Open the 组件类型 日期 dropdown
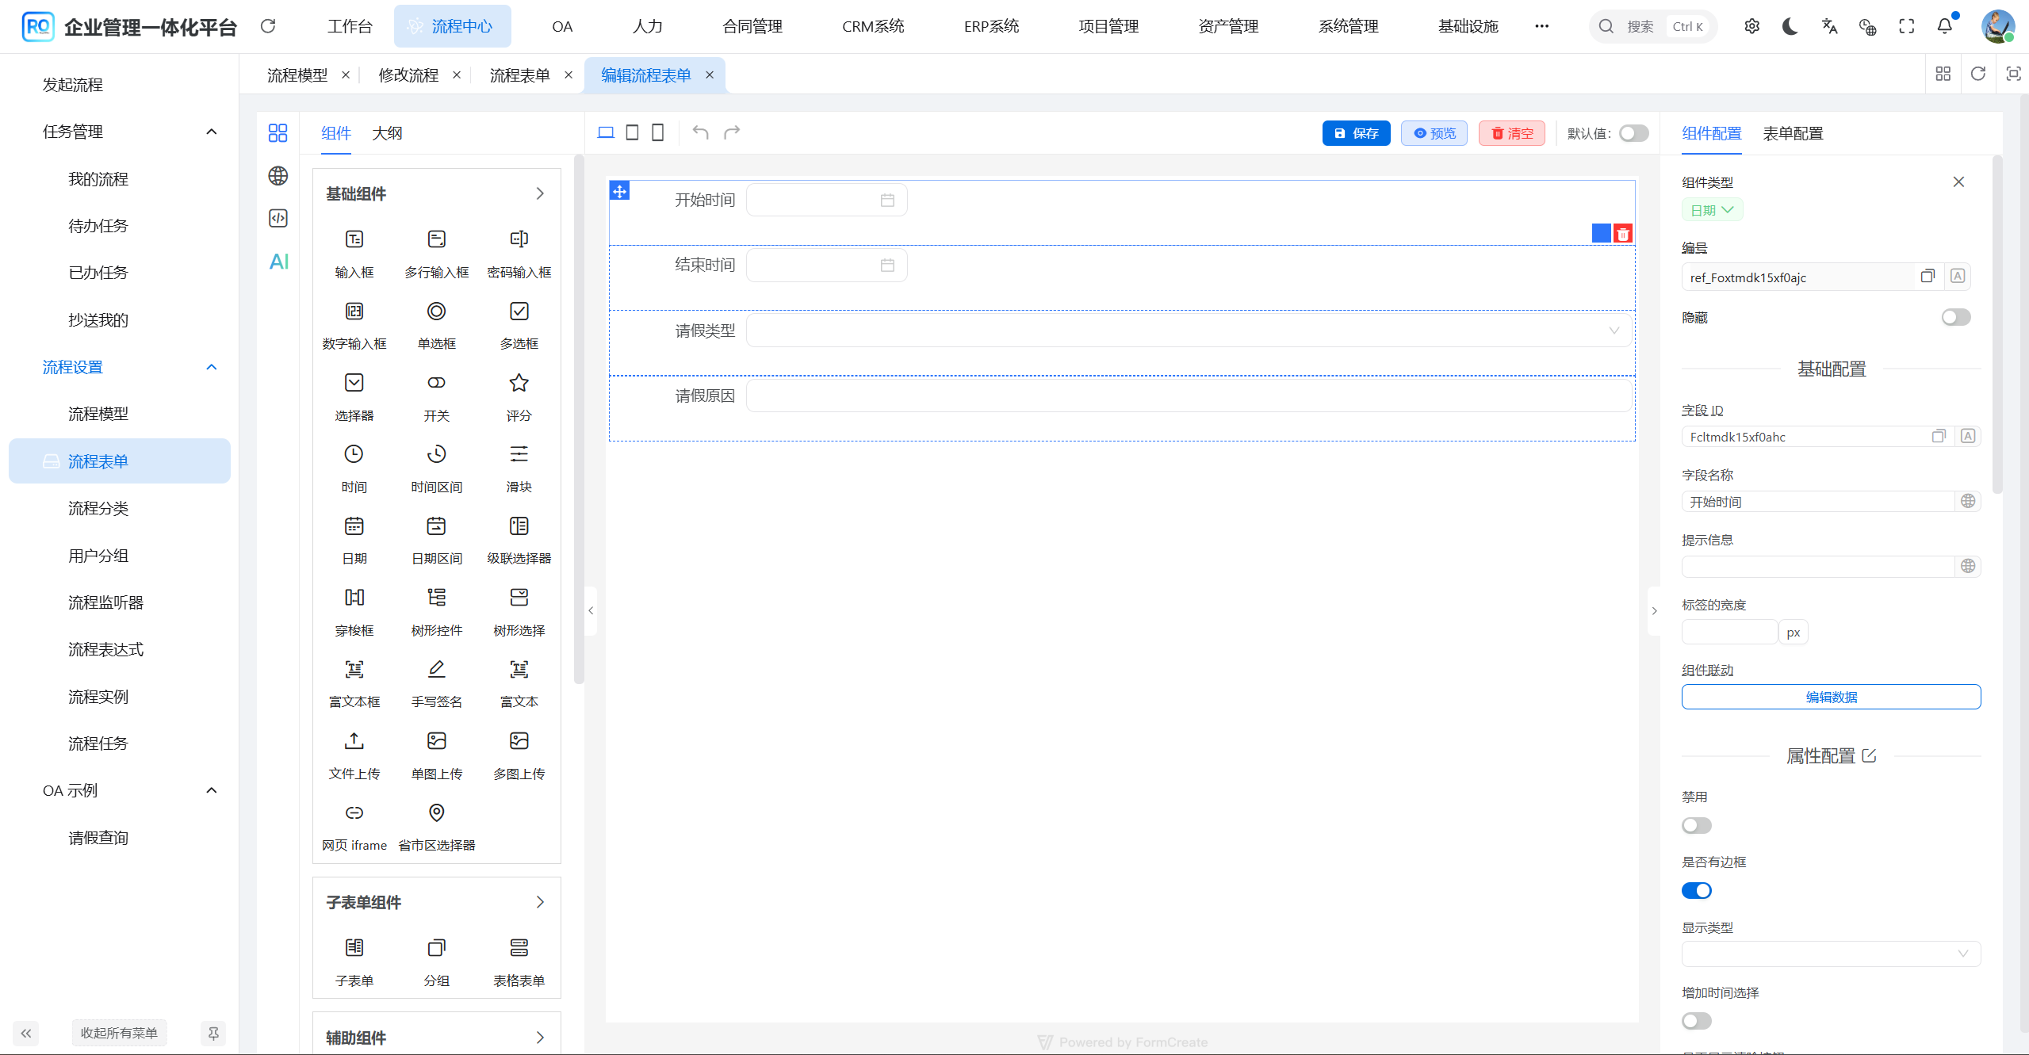 [x=1710, y=209]
